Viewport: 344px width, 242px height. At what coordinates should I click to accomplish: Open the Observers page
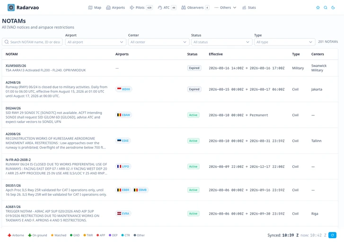point(195,8)
